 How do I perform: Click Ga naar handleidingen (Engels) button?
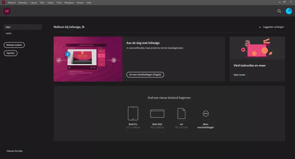[145, 74]
